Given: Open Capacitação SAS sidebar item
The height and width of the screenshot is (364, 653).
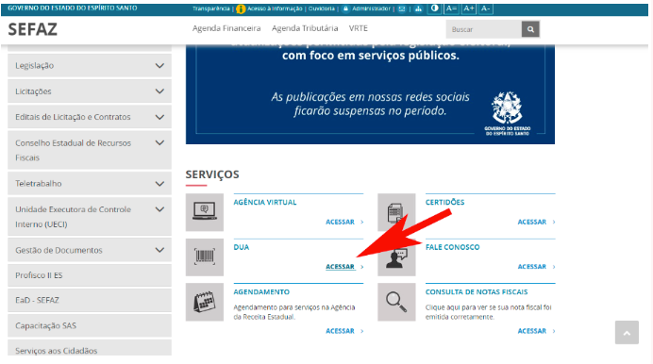Looking at the screenshot, I should coord(90,325).
